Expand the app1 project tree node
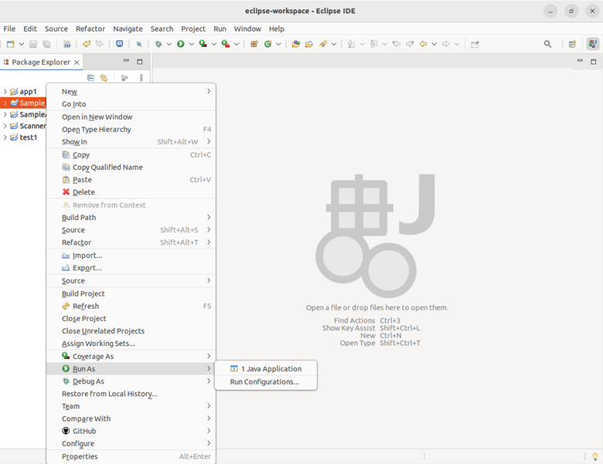The image size is (603, 464). 5,92
